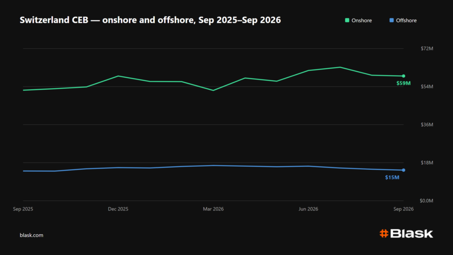Click the Jun 2026 x-axis label
Viewport: 453px width, 255px height.
click(308, 209)
